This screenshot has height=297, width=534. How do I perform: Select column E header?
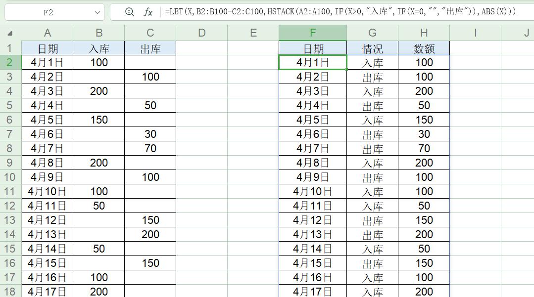click(253, 33)
